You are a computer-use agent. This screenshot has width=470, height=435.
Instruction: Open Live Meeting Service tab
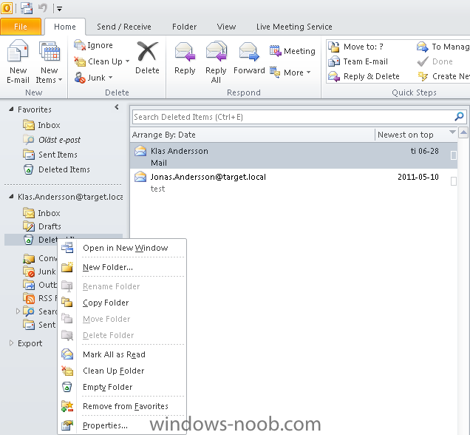(294, 27)
